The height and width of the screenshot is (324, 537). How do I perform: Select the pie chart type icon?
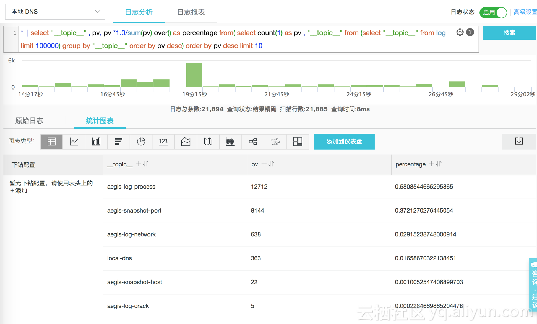(x=141, y=142)
